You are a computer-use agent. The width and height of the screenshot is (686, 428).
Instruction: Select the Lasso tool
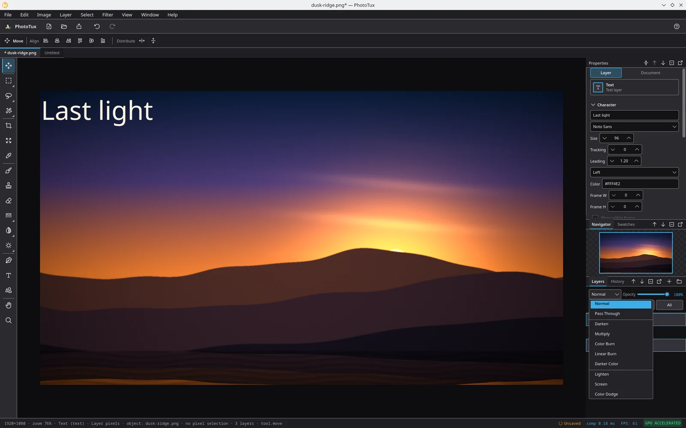[x=9, y=95]
